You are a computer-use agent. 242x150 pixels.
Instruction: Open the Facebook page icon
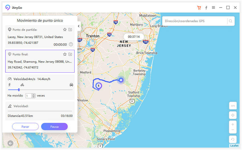tap(206, 8)
